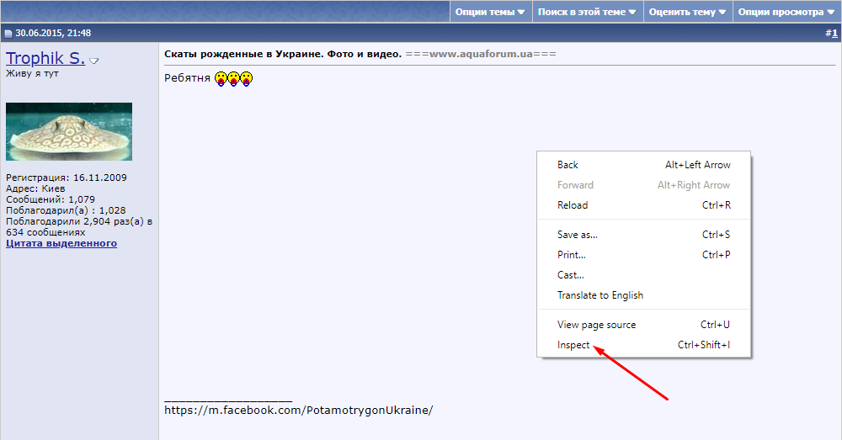Open the dropdown arrow next to Trophik S.

[x=94, y=61]
